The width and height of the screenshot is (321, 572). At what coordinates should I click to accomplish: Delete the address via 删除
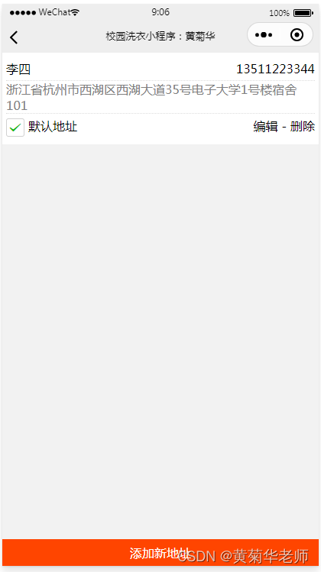pos(303,127)
